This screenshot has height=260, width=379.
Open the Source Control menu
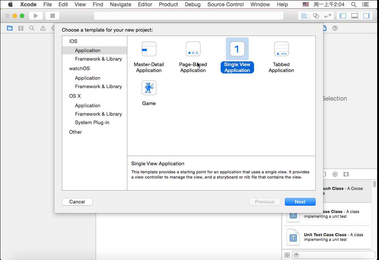point(226,4)
